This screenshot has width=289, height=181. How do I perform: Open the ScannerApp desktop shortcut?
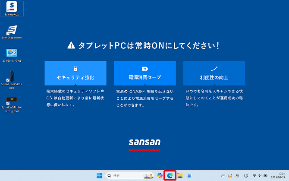[12, 9]
